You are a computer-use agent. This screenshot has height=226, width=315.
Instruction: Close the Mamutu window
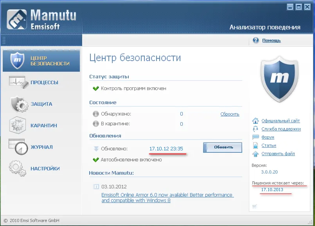(x=307, y=7)
